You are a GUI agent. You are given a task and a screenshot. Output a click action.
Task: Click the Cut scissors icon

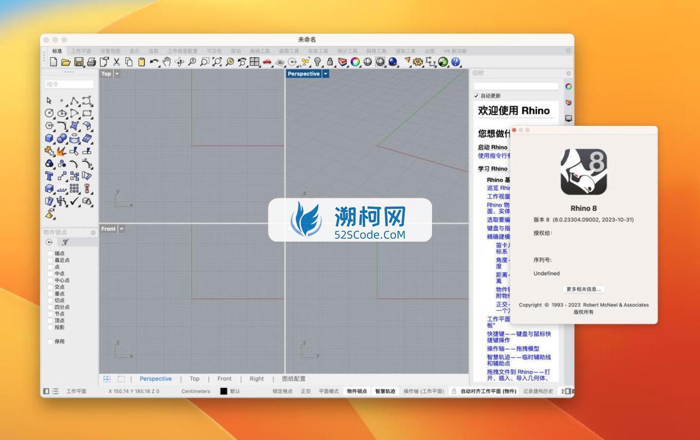(x=115, y=62)
